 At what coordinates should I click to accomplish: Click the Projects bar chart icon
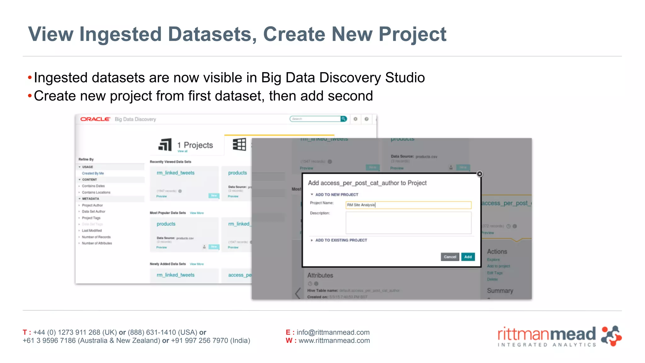[x=165, y=145]
